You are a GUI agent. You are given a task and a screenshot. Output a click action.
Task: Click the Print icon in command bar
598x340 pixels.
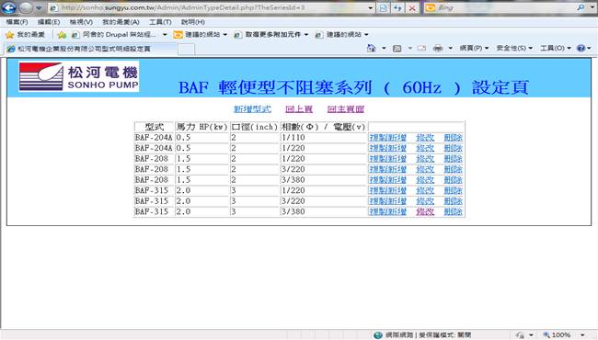438,49
